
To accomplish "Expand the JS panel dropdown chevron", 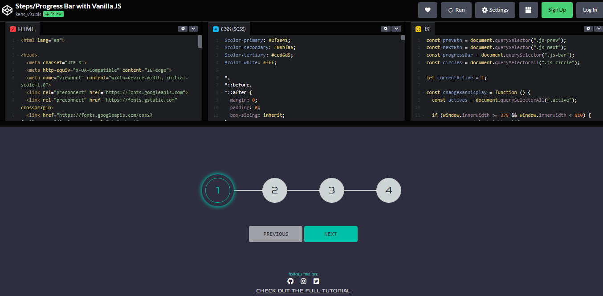I will [x=599, y=28].
